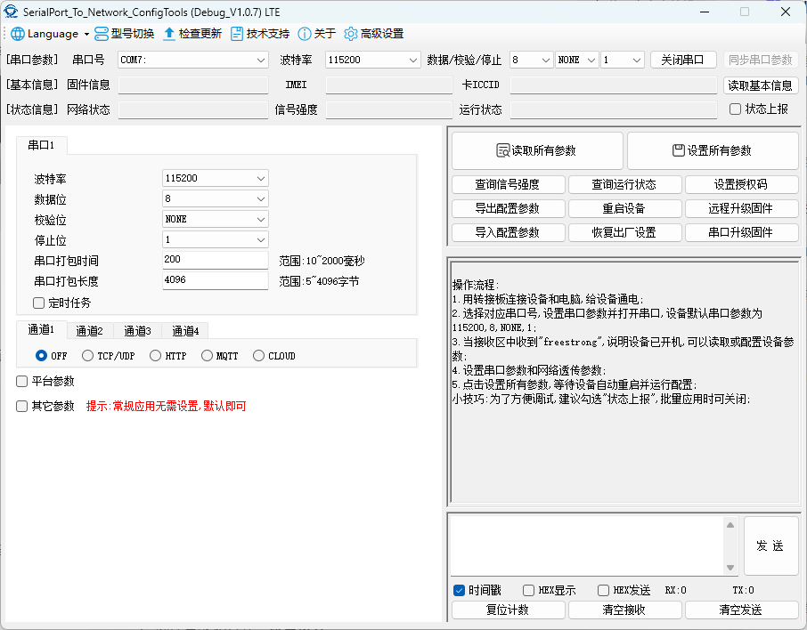The image size is (807, 630).
Task: Click the 读取所有参数 search icon
Action: 502,150
